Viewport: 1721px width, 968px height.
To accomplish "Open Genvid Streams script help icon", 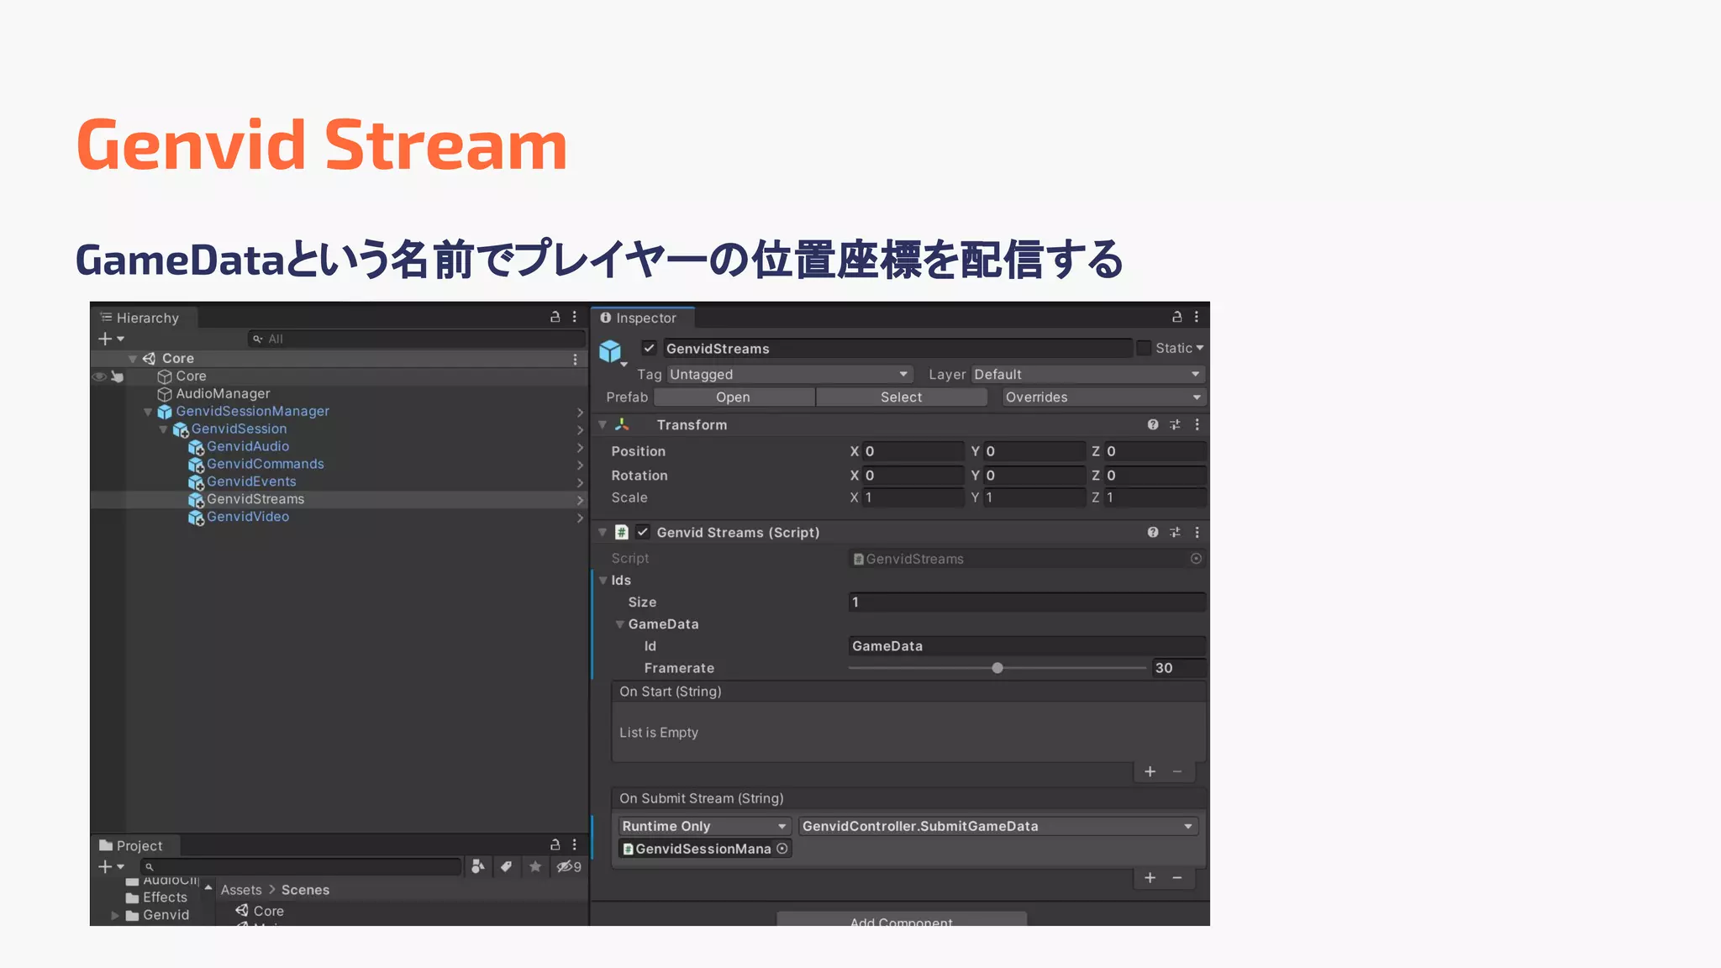I will 1153,533.
